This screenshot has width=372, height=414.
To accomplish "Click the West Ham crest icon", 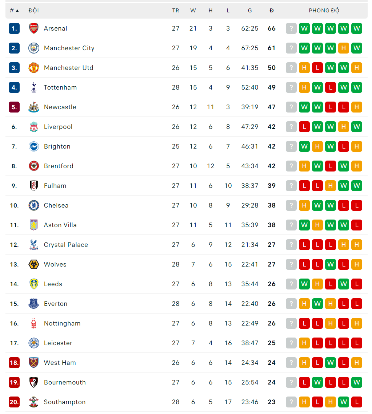I will [34, 363].
